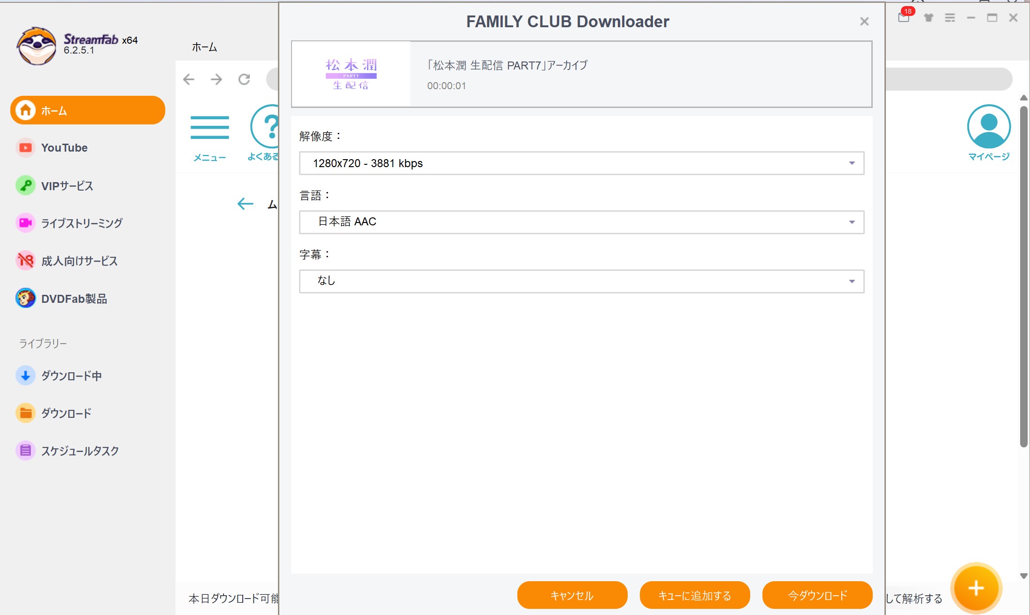The image size is (1030, 615).
Task: Click the red YouTube play icon
Action: click(x=25, y=148)
